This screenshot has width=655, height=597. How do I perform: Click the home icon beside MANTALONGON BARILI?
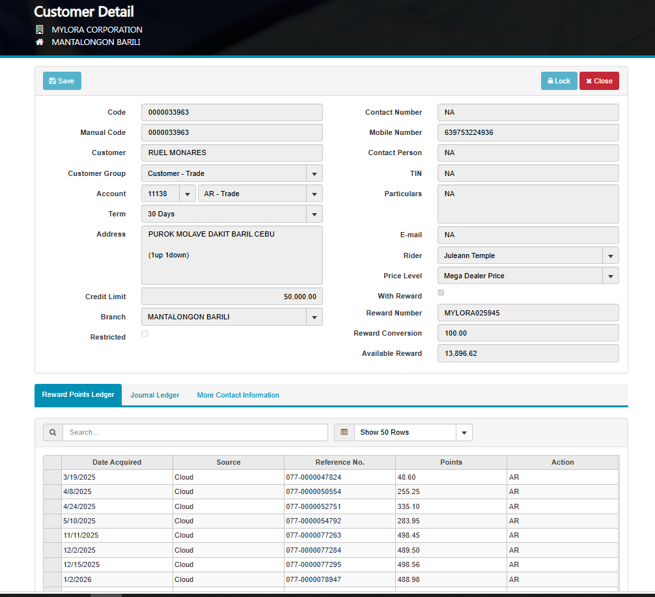point(40,42)
